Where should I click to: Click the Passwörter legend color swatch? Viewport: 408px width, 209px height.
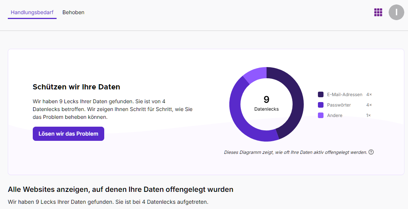point(321,105)
